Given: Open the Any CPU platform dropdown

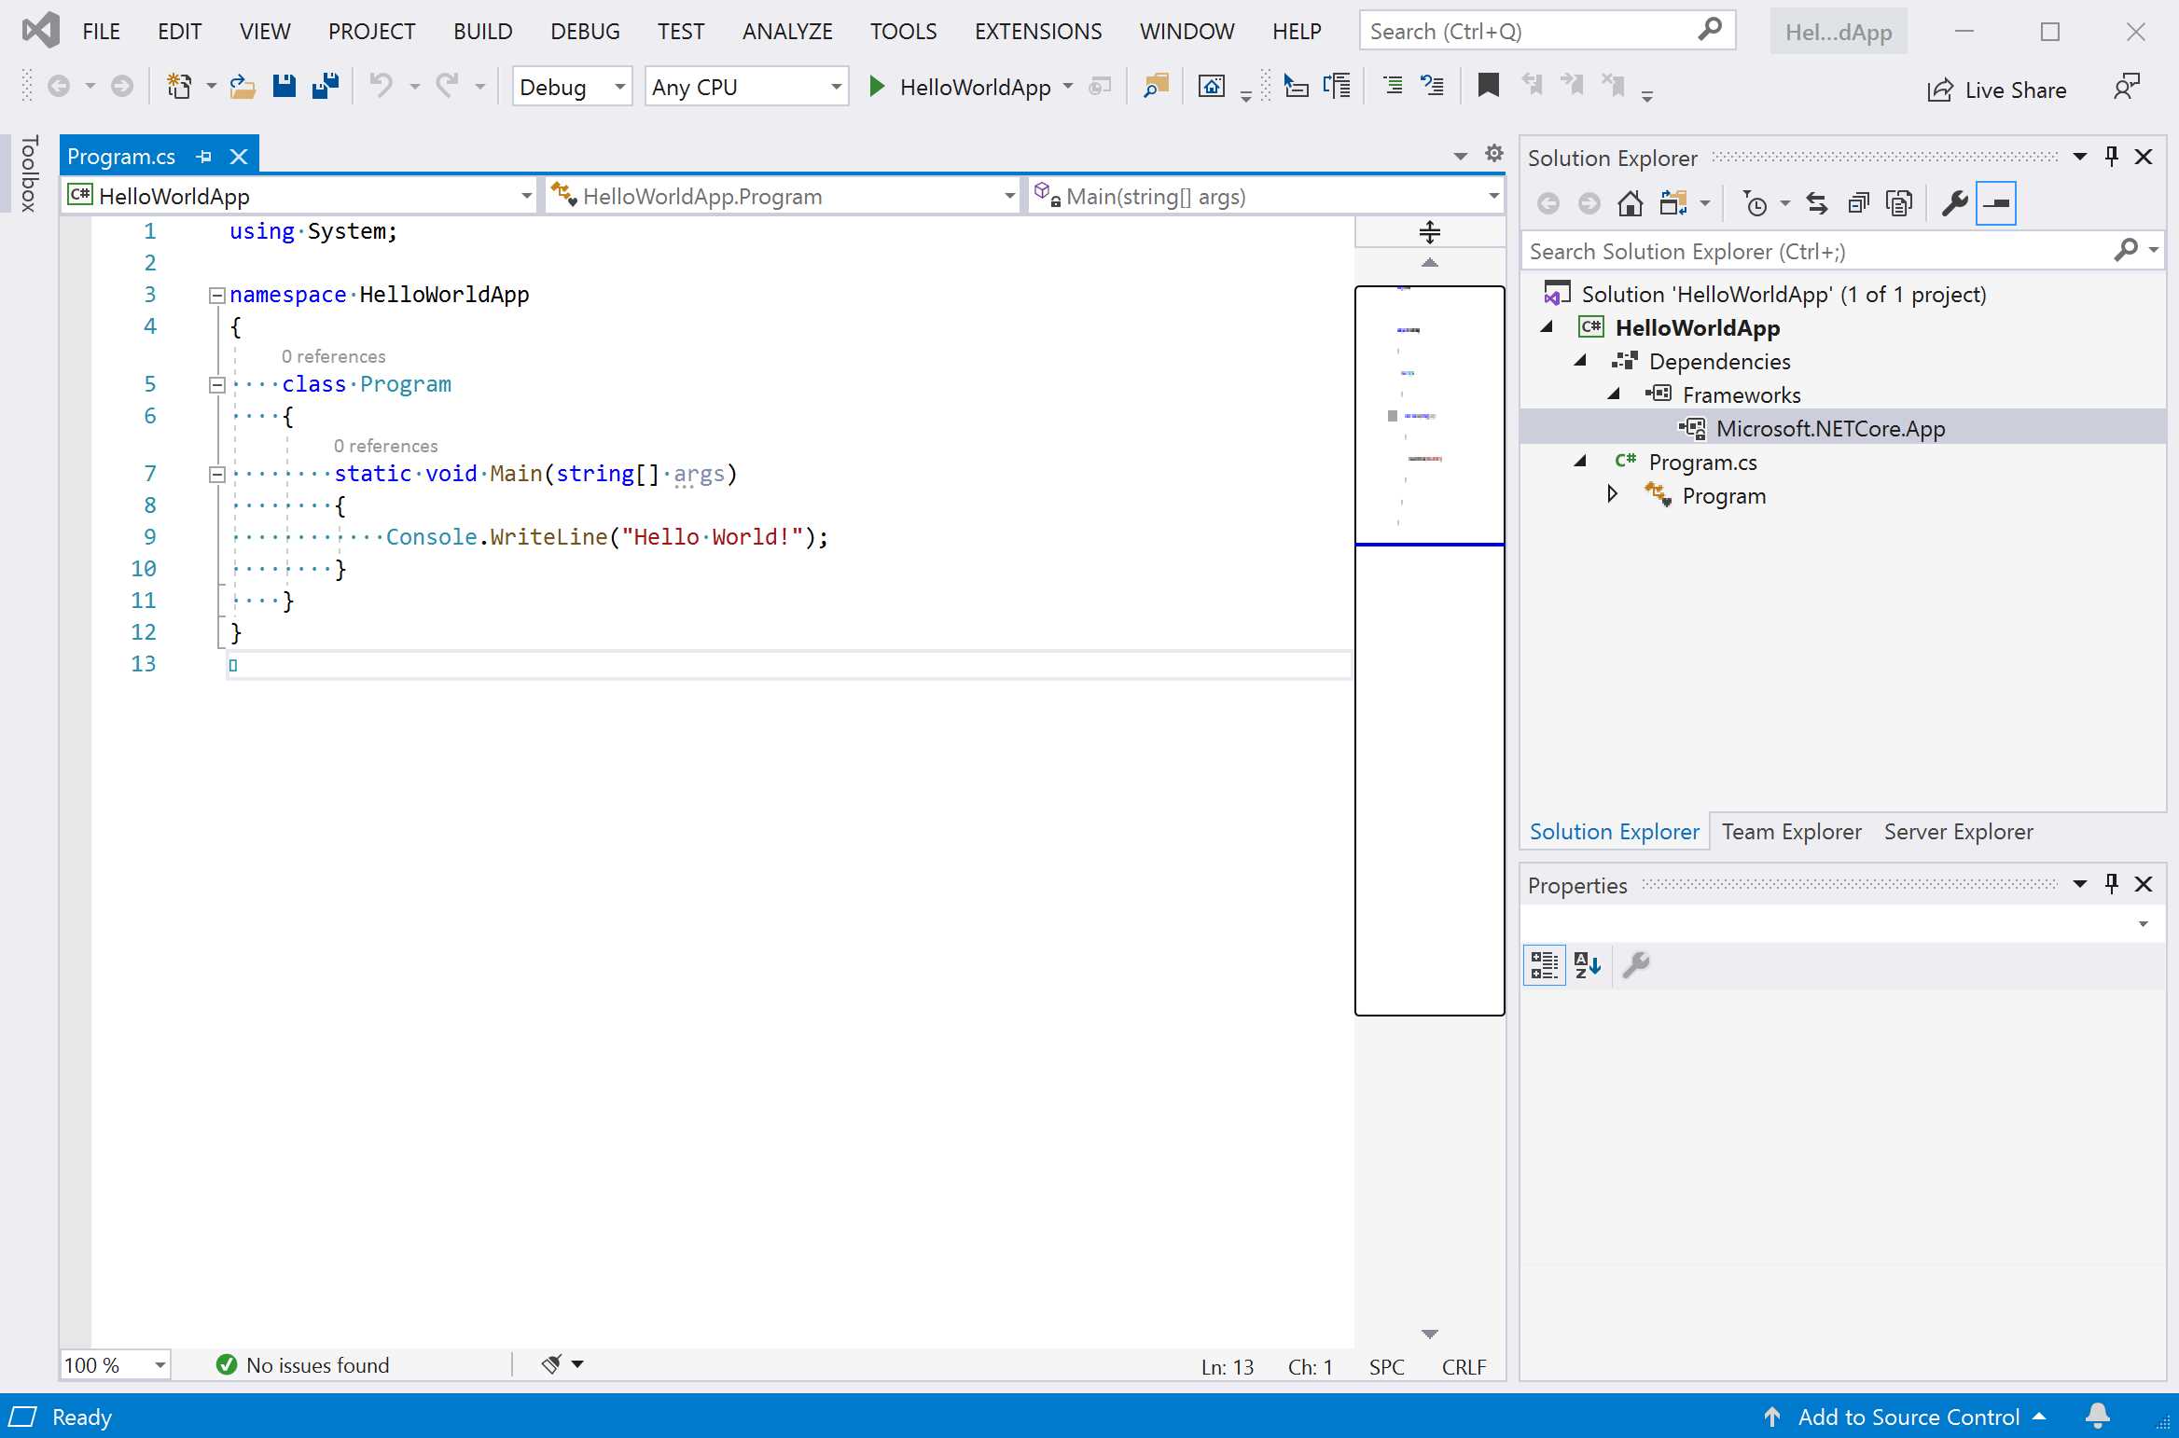Looking at the screenshot, I should coord(833,86).
